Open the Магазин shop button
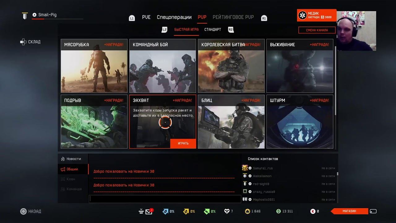 350,211
